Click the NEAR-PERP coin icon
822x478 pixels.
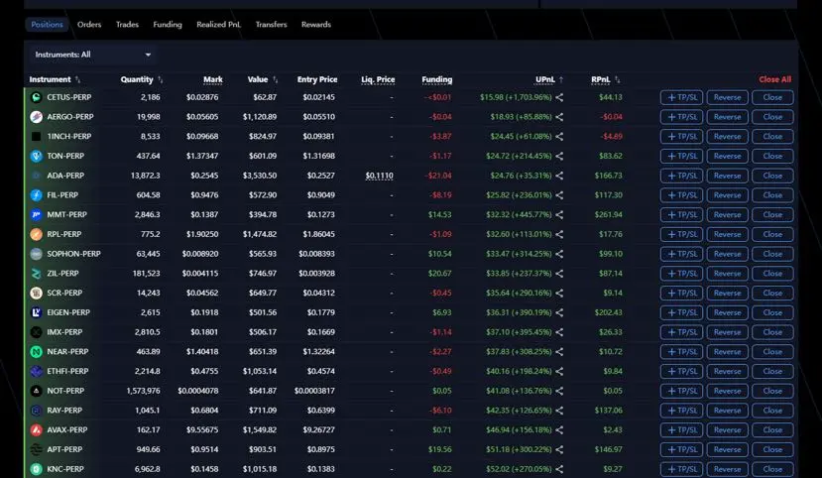[x=36, y=352]
